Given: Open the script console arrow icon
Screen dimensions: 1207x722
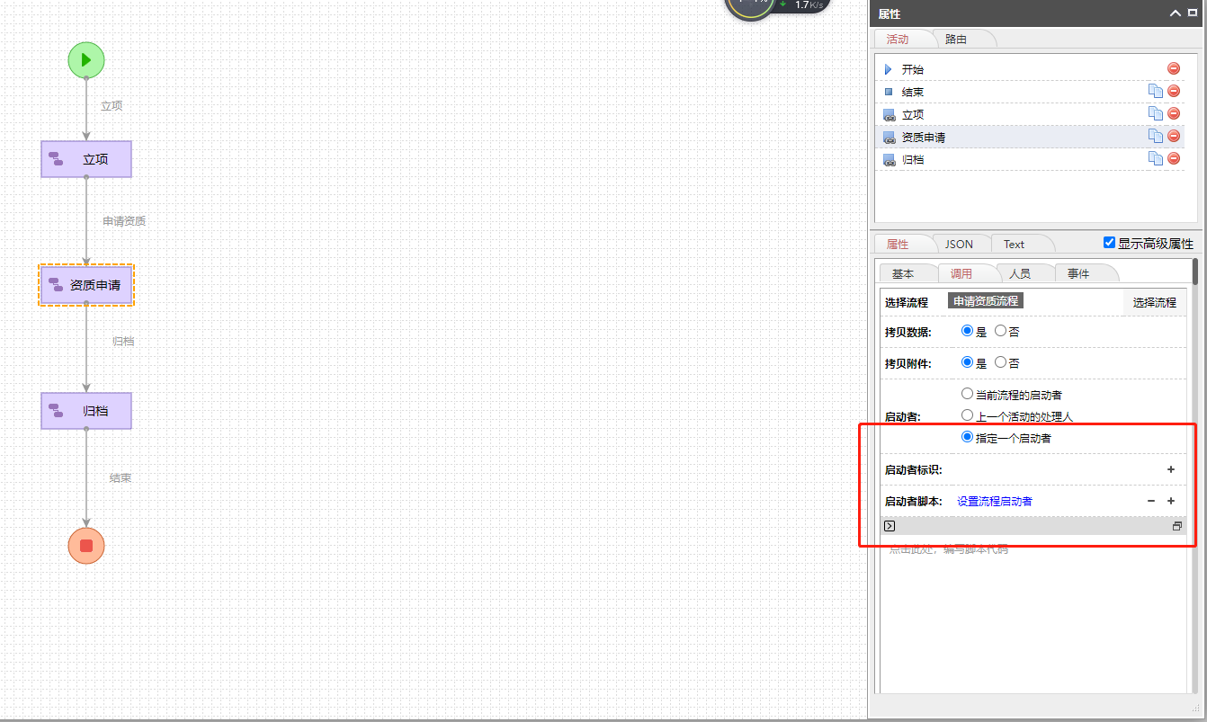Looking at the screenshot, I should click(x=890, y=526).
